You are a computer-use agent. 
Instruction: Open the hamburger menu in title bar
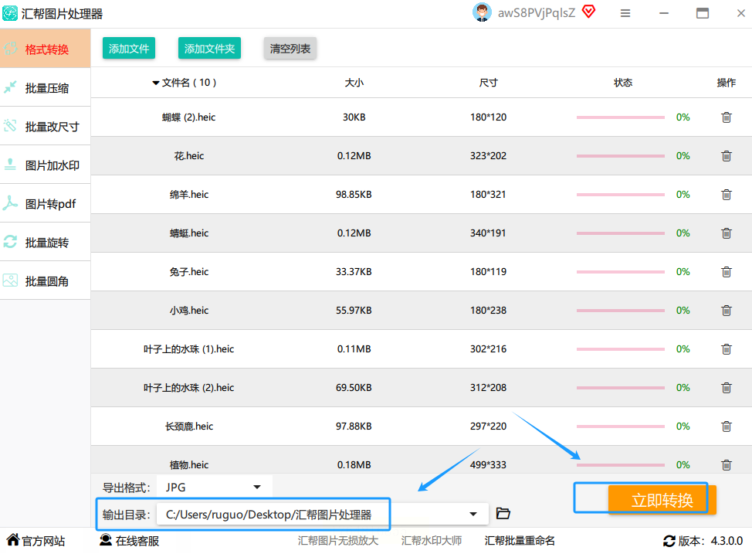[x=625, y=13]
